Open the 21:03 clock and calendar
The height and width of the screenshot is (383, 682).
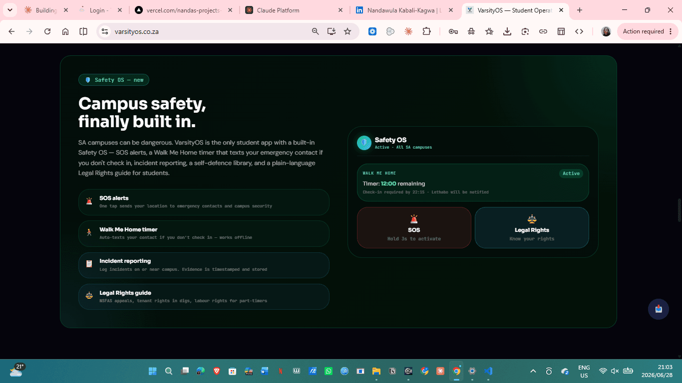657,371
